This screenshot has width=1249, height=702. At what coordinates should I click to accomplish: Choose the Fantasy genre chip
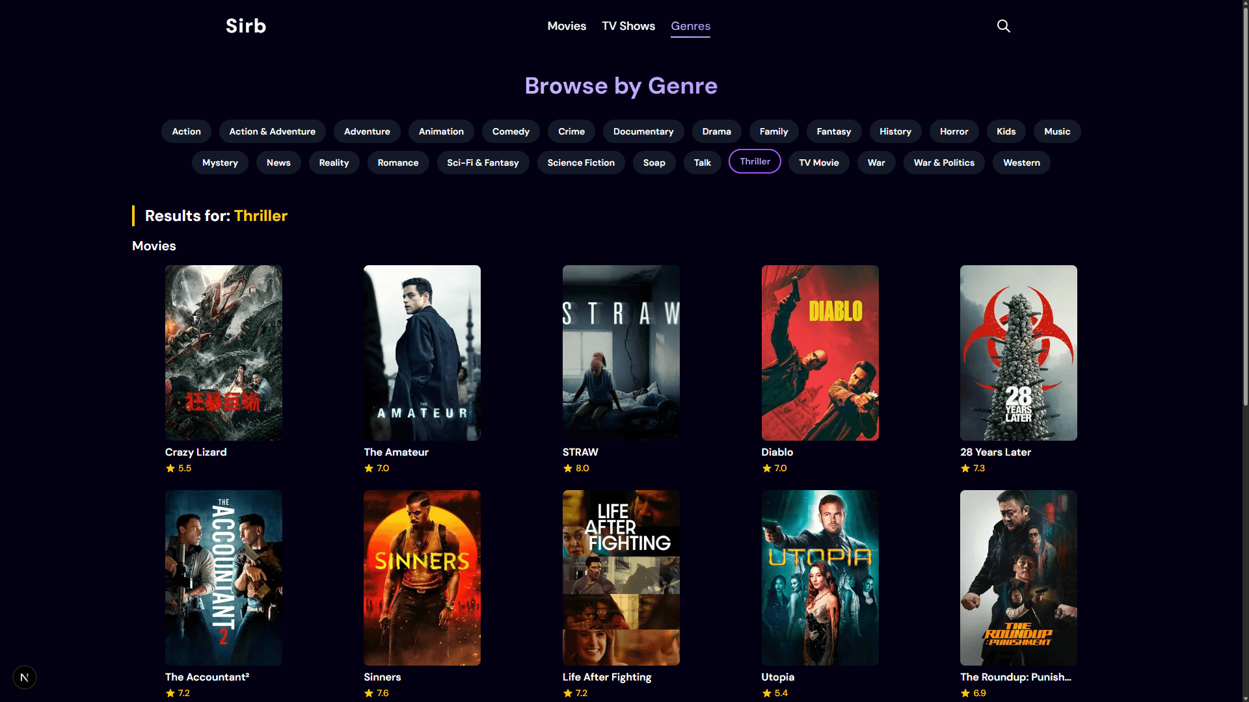point(834,131)
